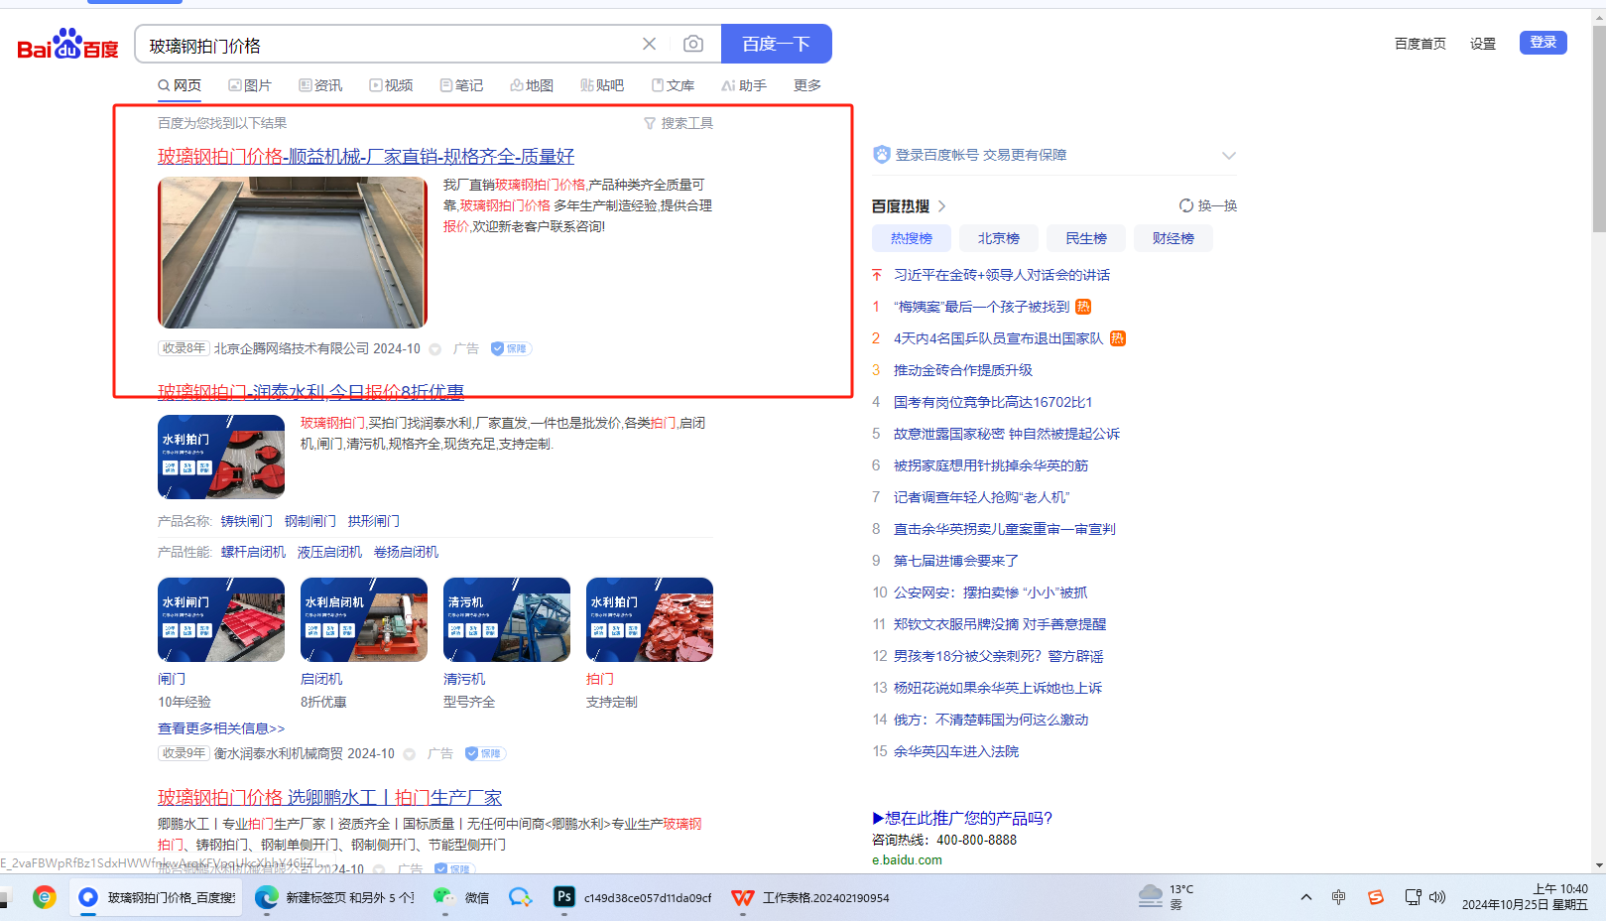This screenshot has height=921, width=1606.
Task: Click the 保障 badge beside 北京企腾网络技术有限公司
Action: tap(512, 348)
